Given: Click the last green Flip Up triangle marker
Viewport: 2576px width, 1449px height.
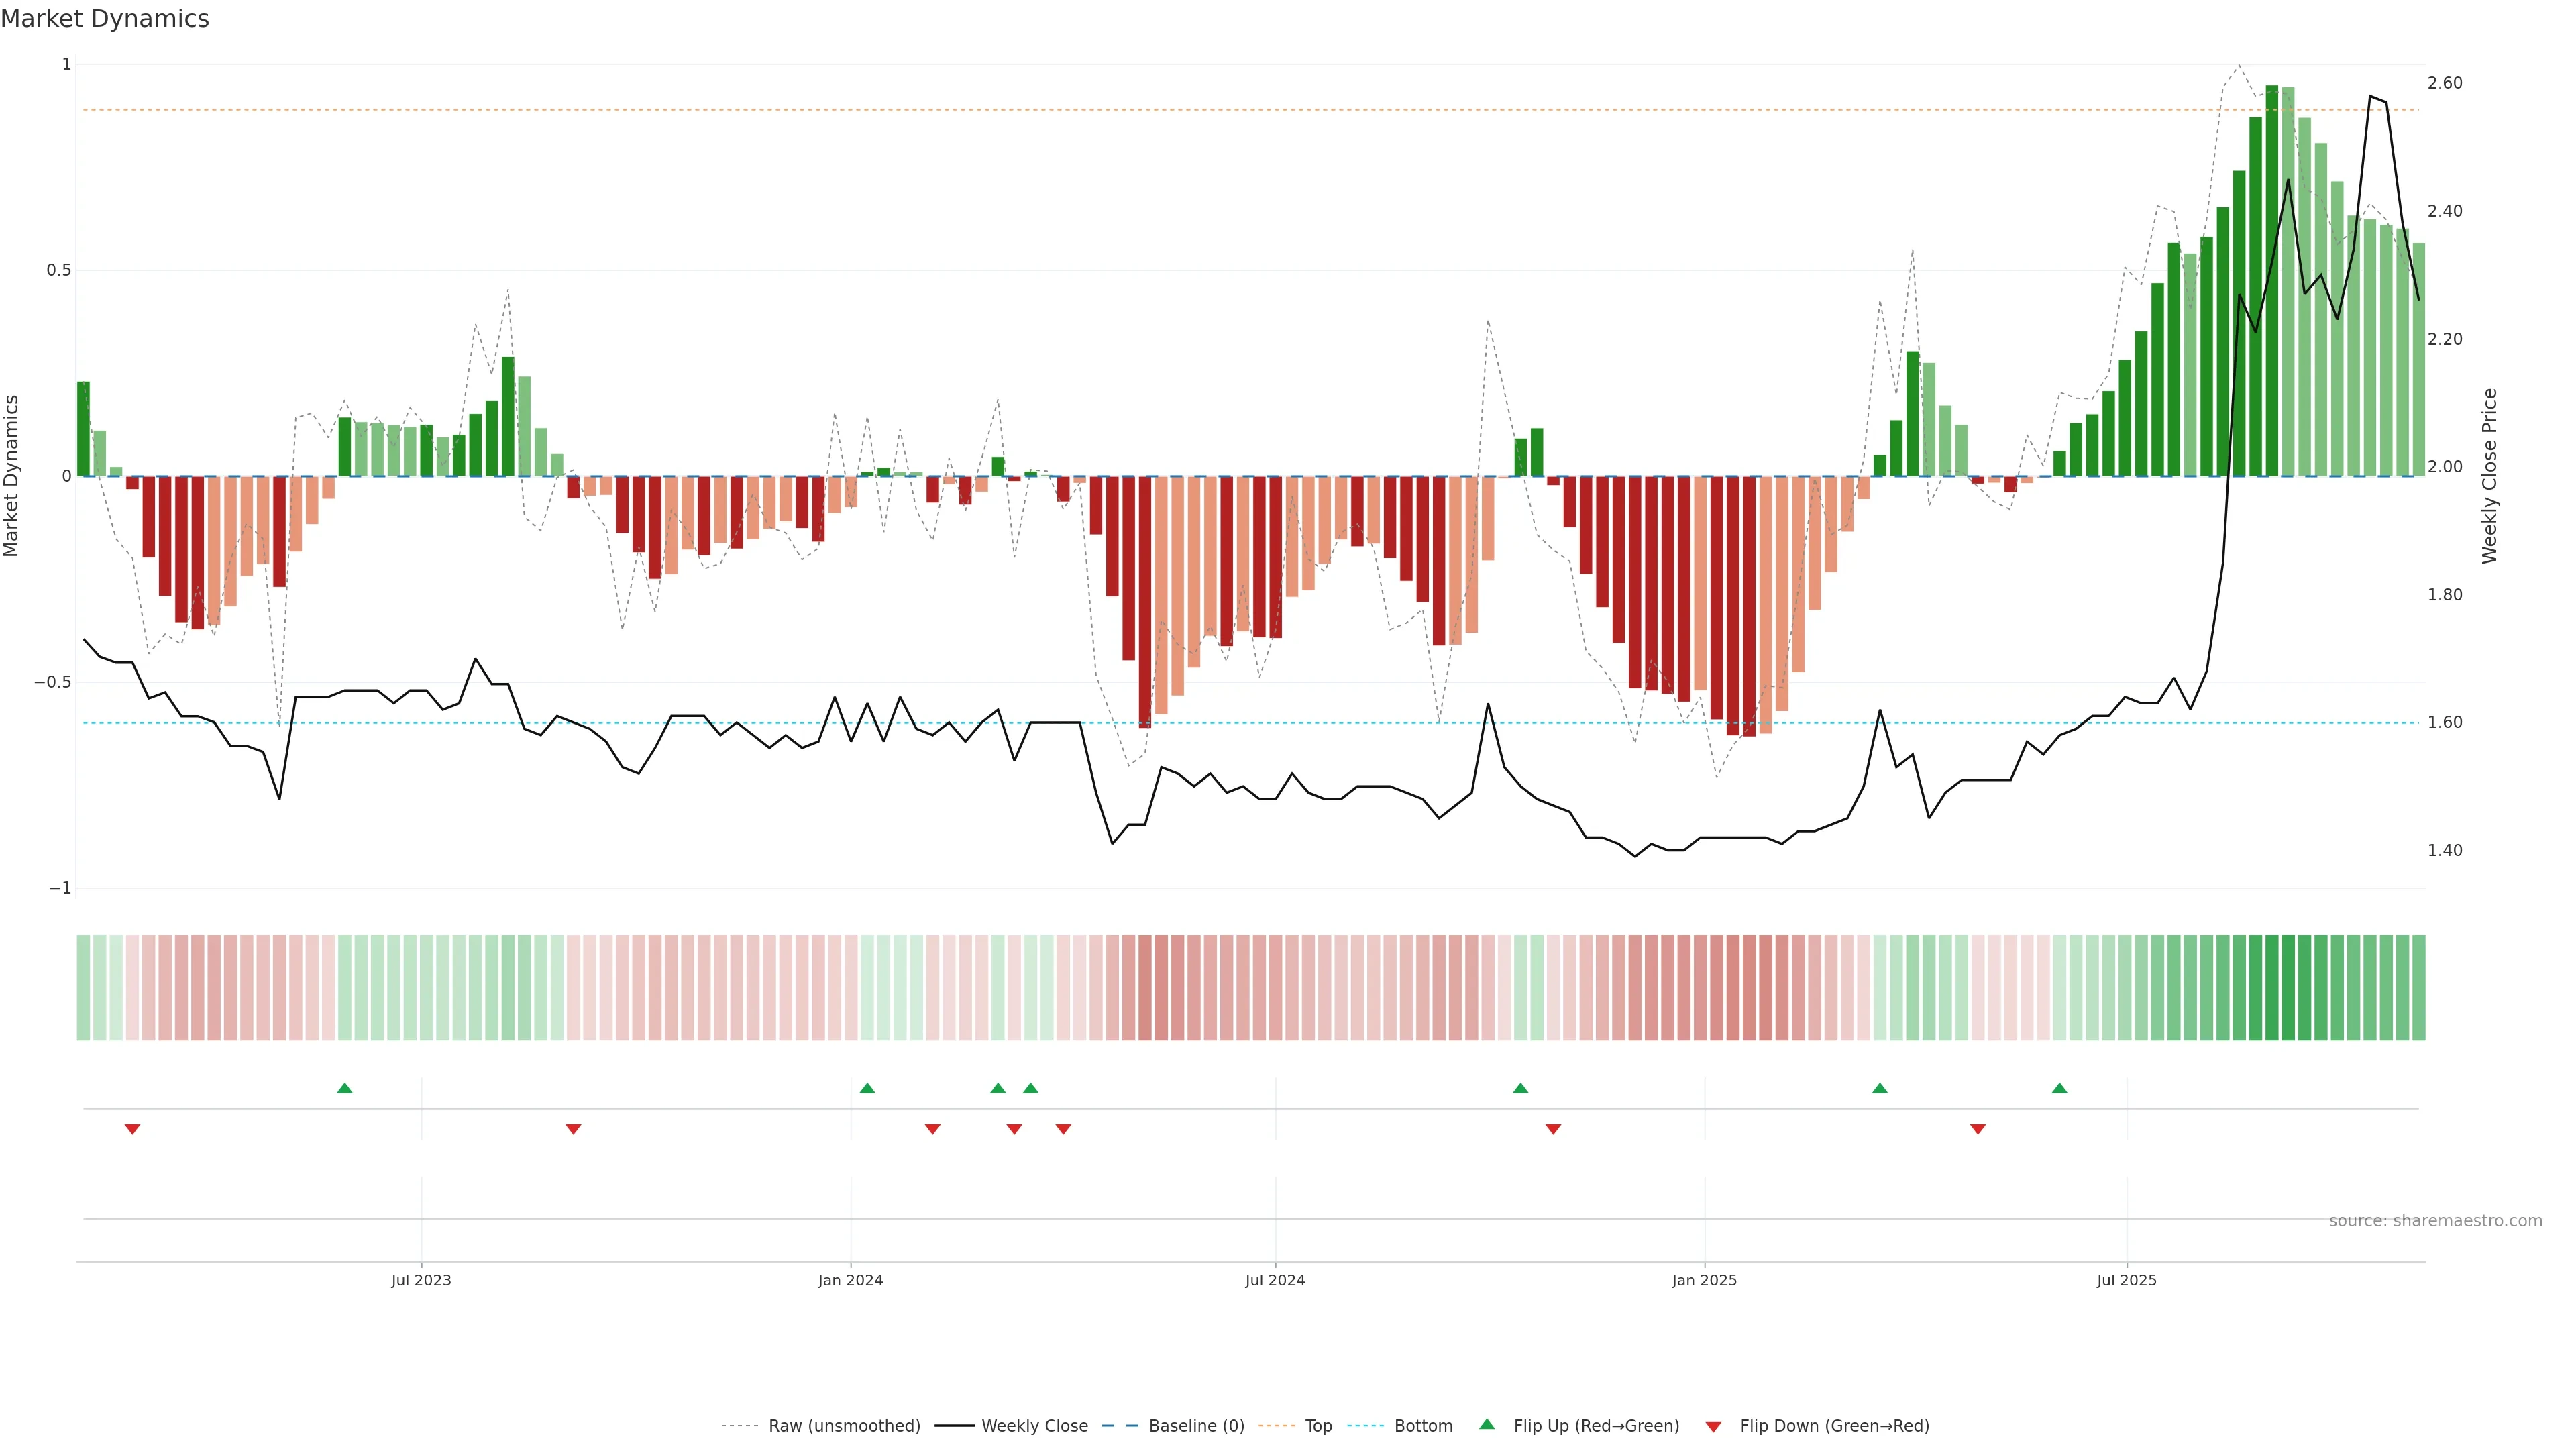Looking at the screenshot, I should pos(2059,1088).
